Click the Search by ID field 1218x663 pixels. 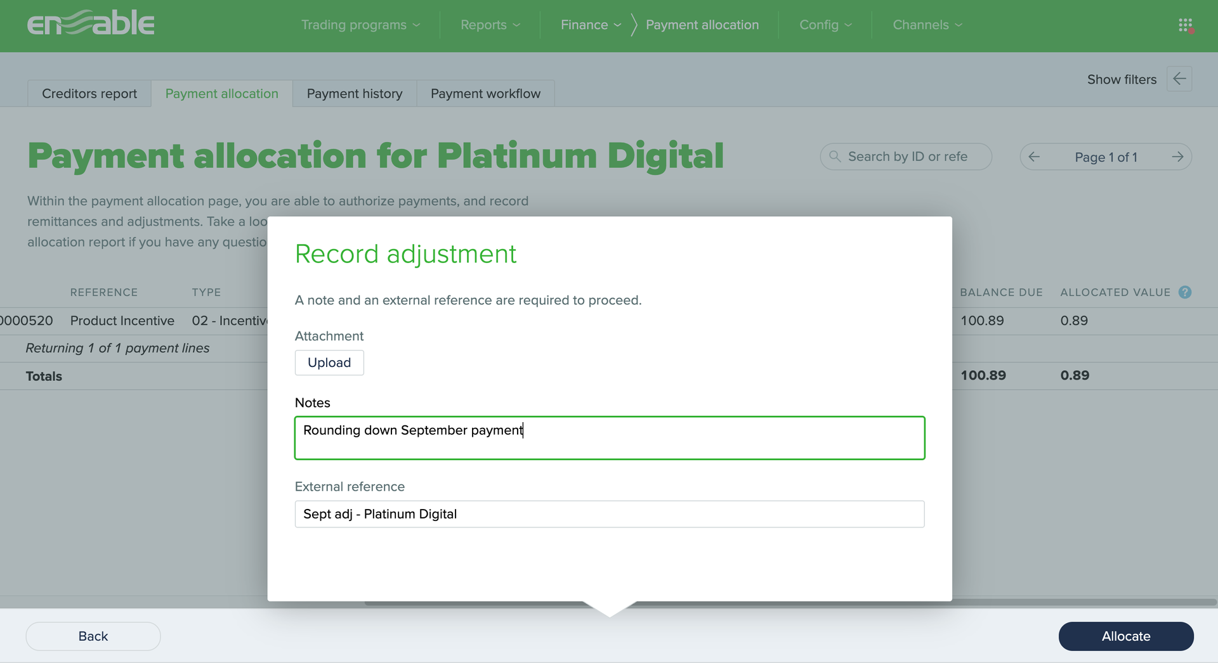coord(906,157)
